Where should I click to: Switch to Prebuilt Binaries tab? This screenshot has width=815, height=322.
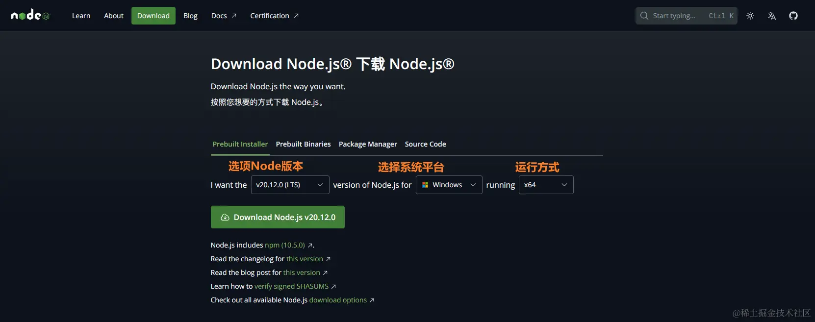point(303,144)
